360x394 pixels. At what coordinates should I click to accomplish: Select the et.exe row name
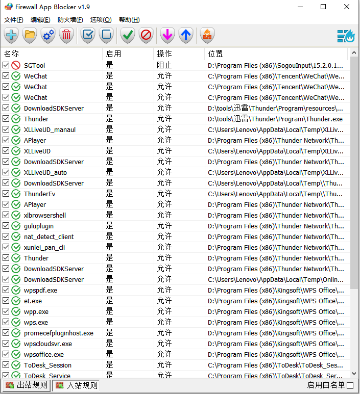pos(33,301)
